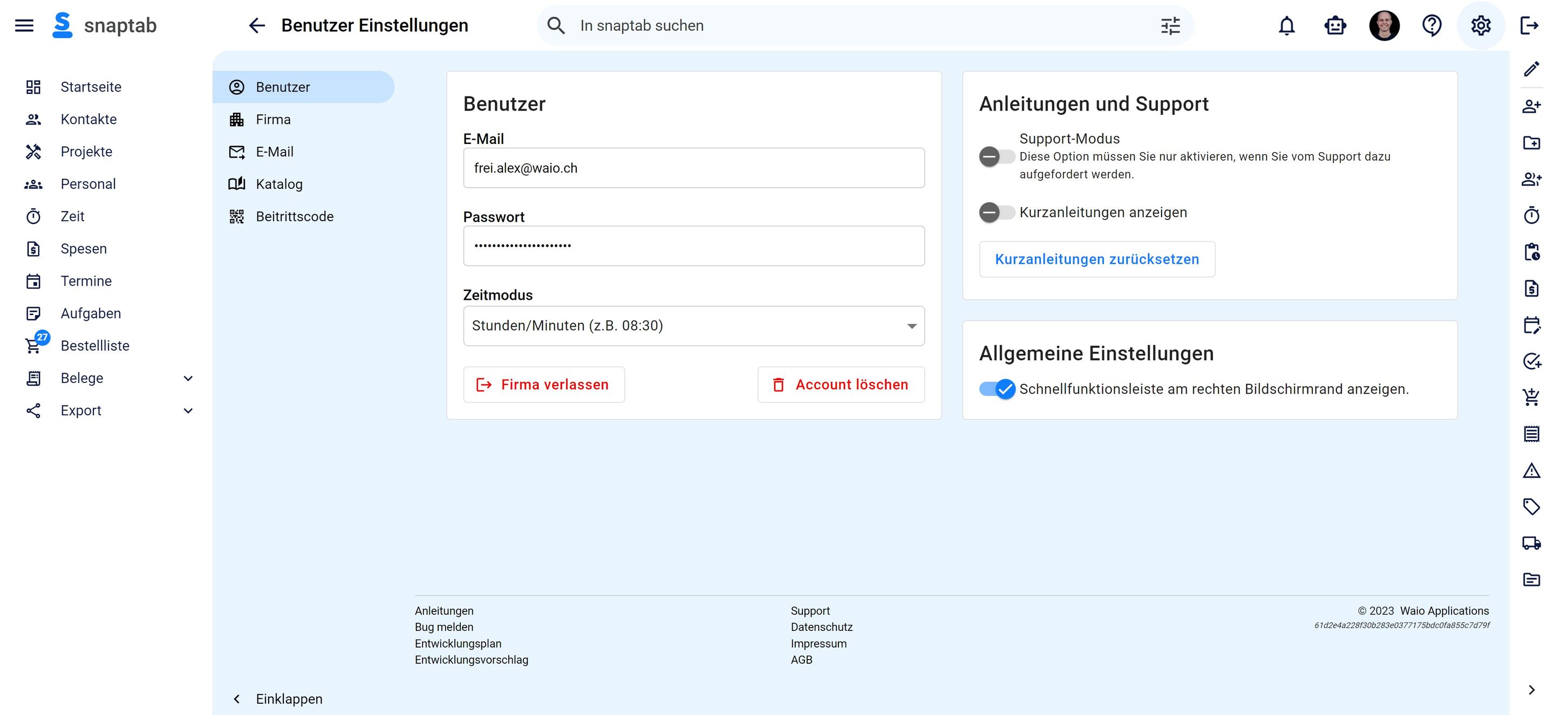Click the user profile avatar icon

(x=1385, y=26)
